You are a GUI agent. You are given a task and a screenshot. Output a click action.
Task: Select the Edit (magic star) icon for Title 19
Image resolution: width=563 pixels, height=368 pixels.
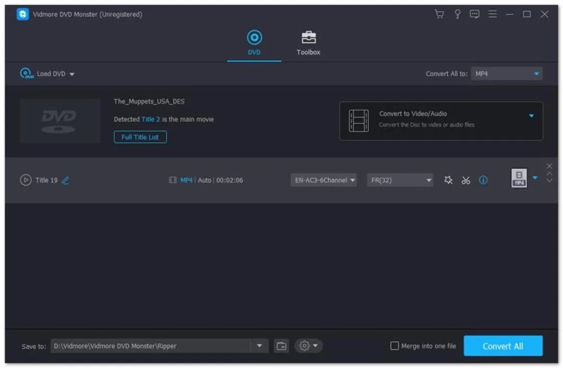448,180
